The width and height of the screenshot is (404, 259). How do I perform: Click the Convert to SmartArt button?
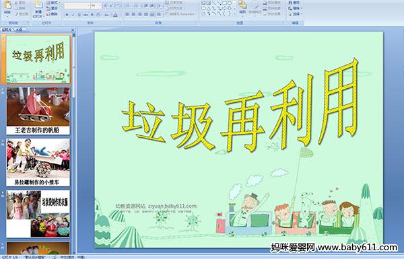click(x=182, y=14)
